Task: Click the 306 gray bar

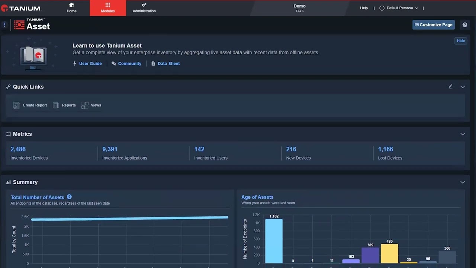Action: tap(447, 257)
